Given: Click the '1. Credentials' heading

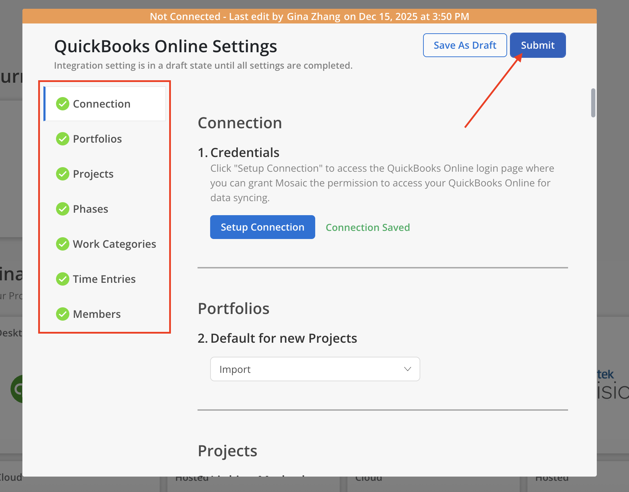Looking at the screenshot, I should pyautogui.click(x=239, y=152).
